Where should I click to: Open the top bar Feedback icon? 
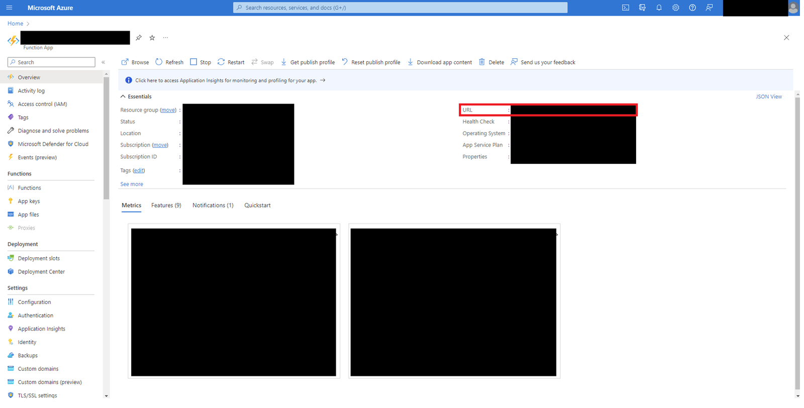pyautogui.click(x=709, y=8)
